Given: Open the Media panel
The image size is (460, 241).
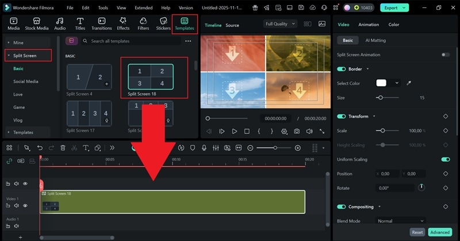Looking at the screenshot, I should coord(13,24).
